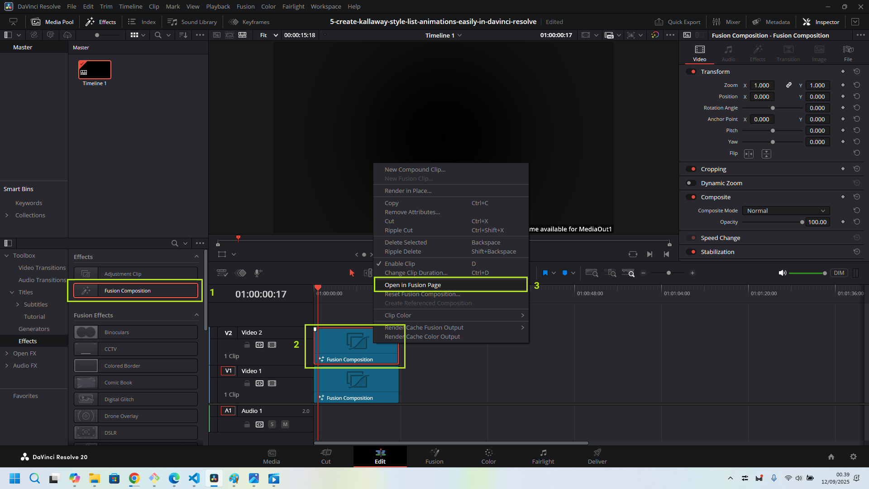The image size is (869, 489).
Task: Adjust the Opacity slider handle
Action: pyautogui.click(x=802, y=222)
